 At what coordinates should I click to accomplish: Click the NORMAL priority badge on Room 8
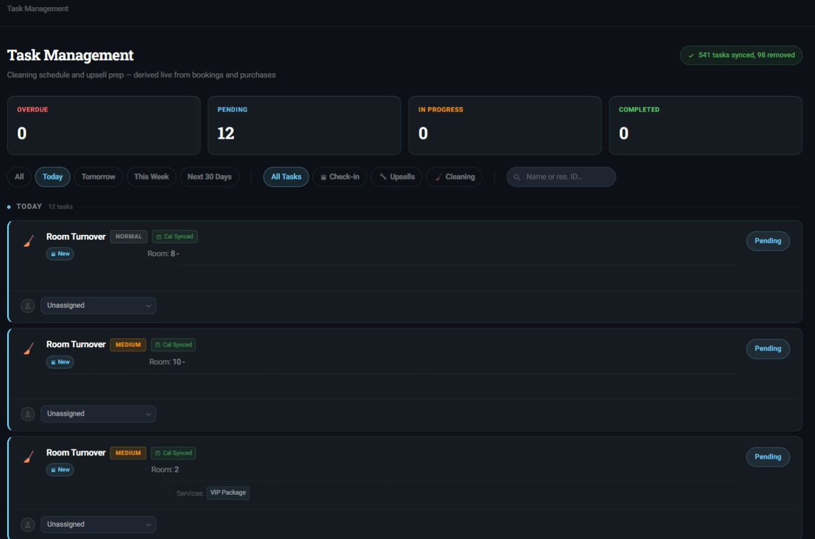tap(129, 237)
